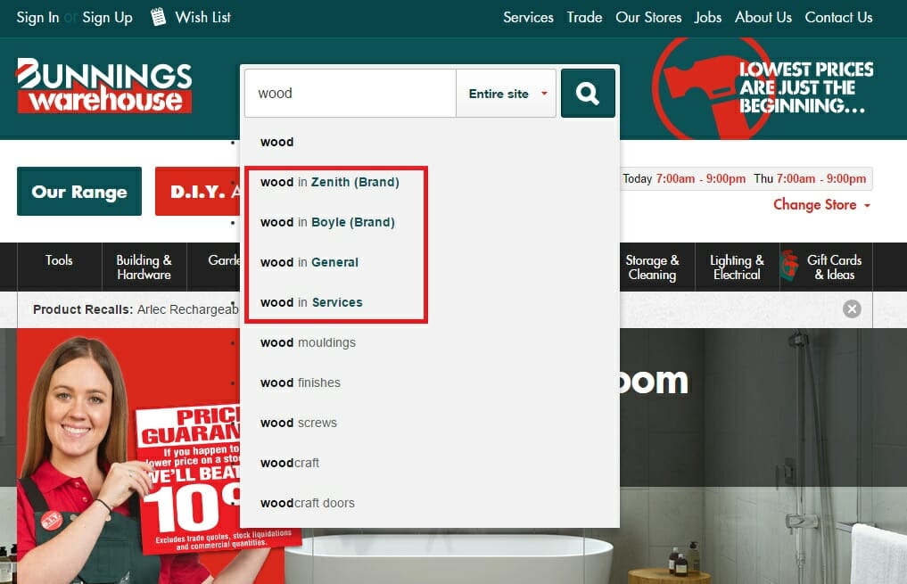Open the Storage & Cleaning category
This screenshot has height=584, width=907.
pos(653,267)
